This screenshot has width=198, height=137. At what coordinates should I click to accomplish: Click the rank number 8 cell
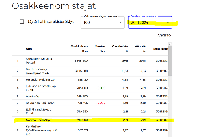(18, 120)
